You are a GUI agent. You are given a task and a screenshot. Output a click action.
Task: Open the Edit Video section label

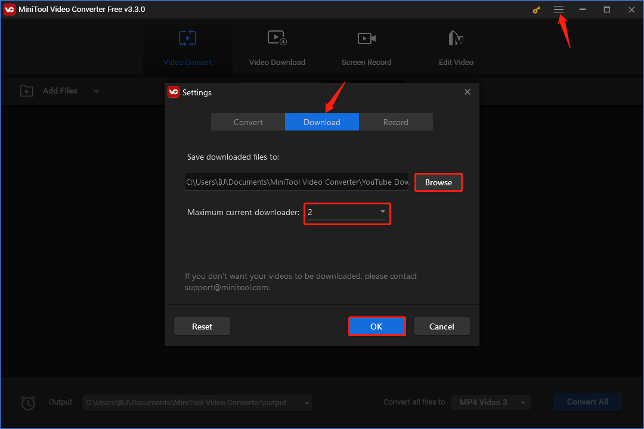[456, 63]
